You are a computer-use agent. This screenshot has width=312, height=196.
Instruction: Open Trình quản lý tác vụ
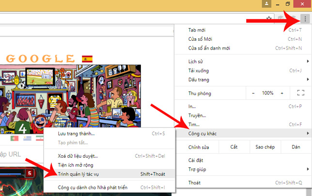(x=109, y=174)
